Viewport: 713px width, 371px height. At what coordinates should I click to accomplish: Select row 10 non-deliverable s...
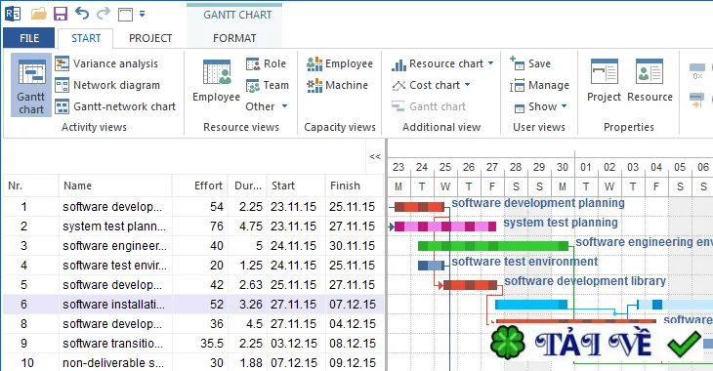pyautogui.click(x=193, y=363)
